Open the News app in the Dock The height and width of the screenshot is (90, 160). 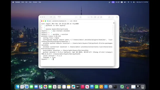click(87, 87)
